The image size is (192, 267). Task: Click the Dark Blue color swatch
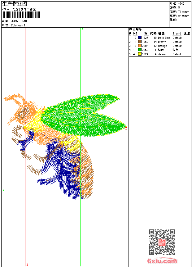(140, 38)
